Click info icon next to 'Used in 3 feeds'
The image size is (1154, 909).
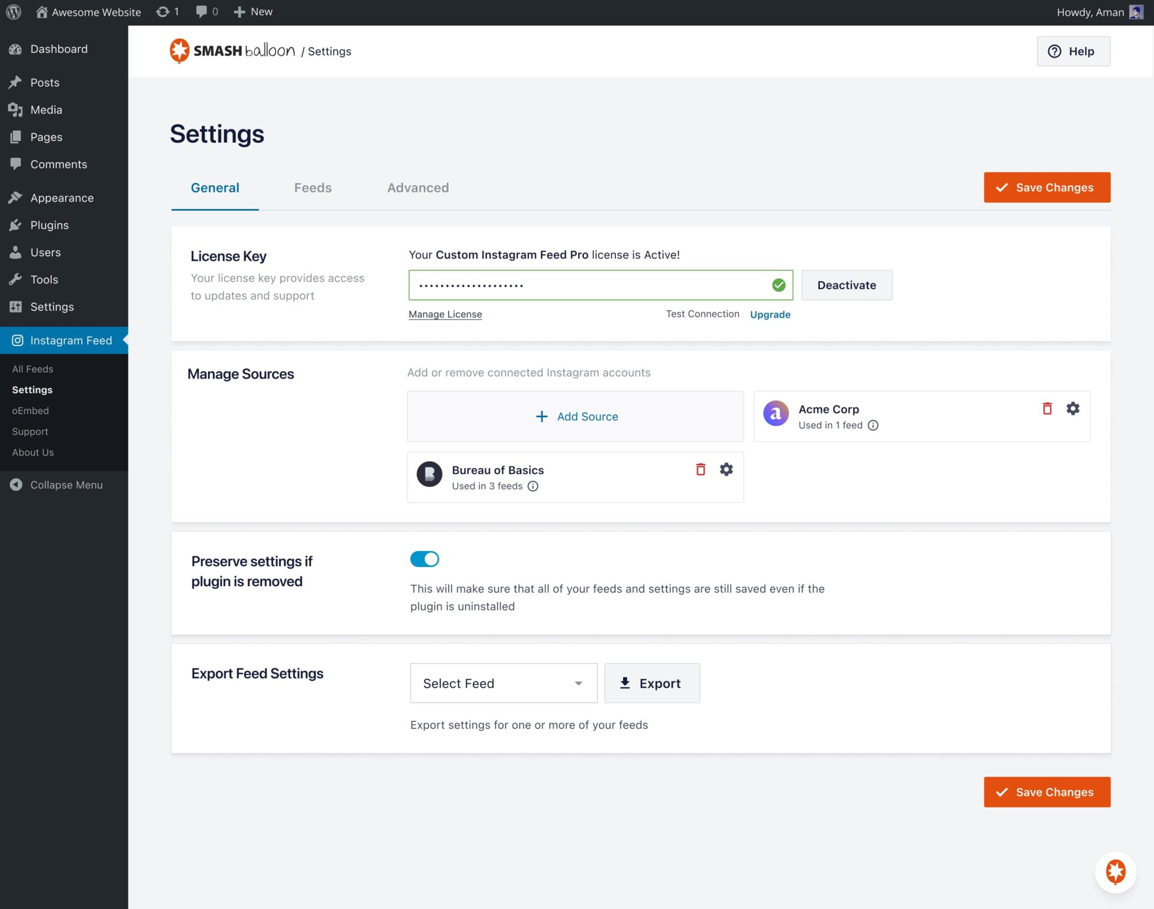(x=533, y=486)
